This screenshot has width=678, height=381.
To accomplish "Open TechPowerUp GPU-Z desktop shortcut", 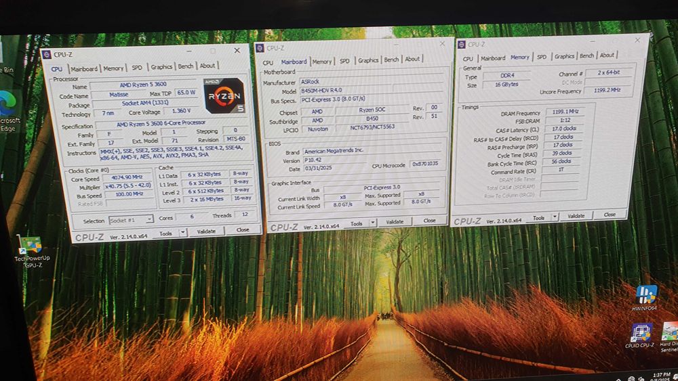I will click(32, 251).
